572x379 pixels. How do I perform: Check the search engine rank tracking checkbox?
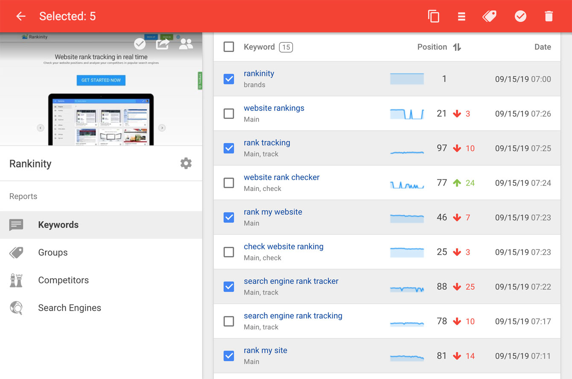pyautogui.click(x=229, y=321)
